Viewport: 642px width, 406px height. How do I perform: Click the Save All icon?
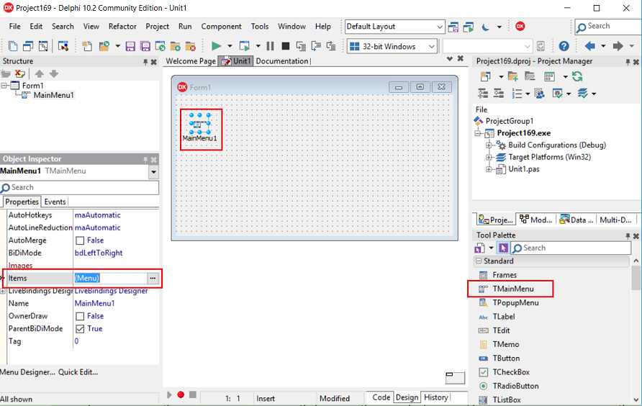[x=145, y=46]
